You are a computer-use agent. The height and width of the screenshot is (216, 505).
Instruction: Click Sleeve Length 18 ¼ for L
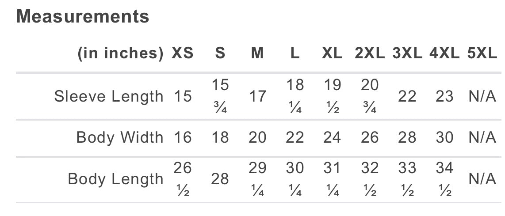tap(295, 96)
